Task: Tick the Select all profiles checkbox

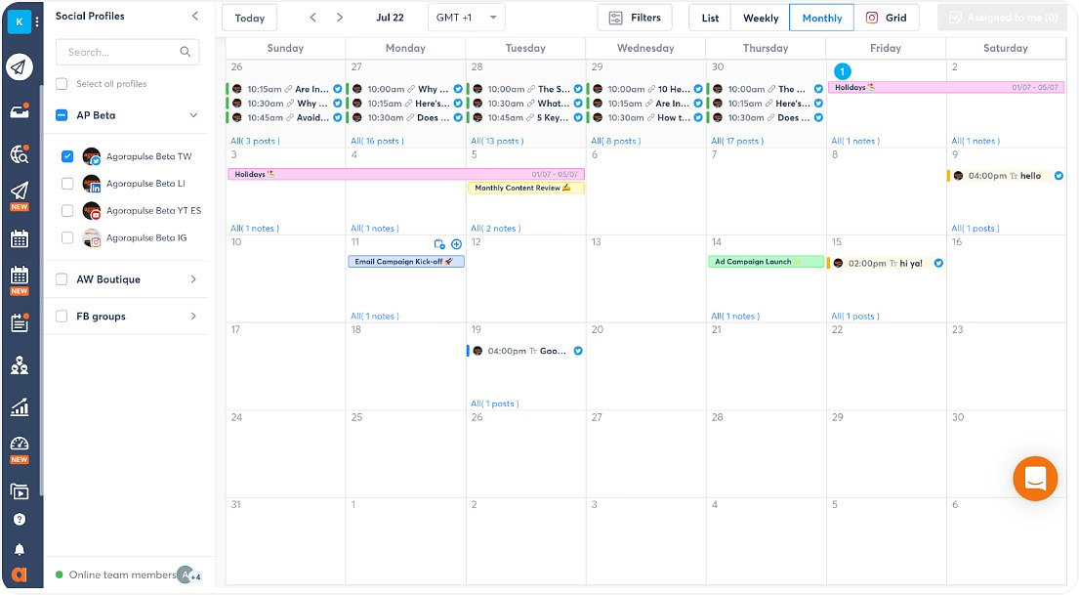Action: coord(62,84)
